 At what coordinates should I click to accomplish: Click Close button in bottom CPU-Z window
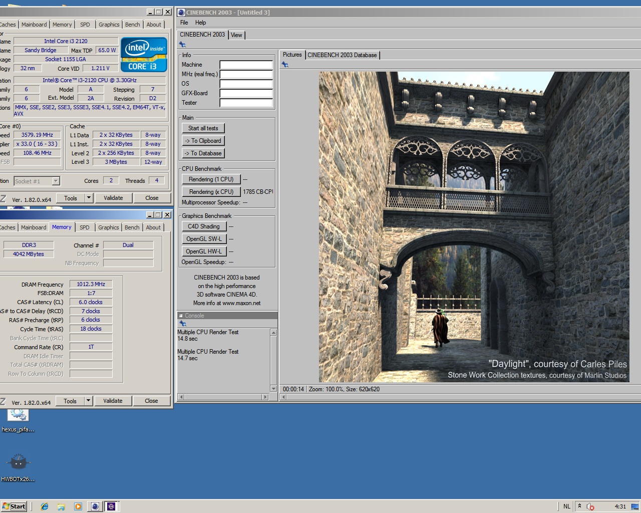(151, 401)
